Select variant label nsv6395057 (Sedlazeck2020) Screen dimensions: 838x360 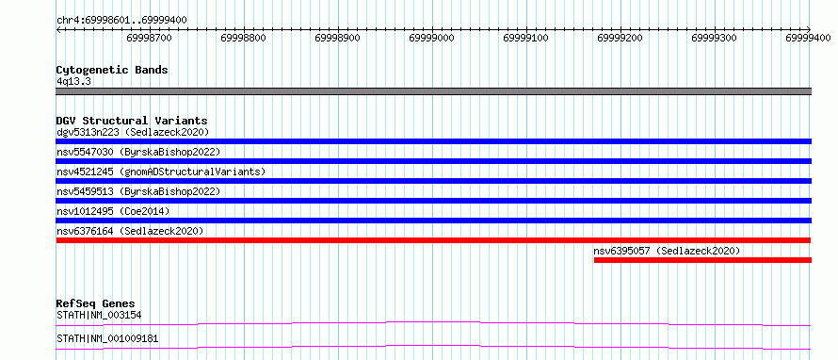pyautogui.click(x=667, y=251)
